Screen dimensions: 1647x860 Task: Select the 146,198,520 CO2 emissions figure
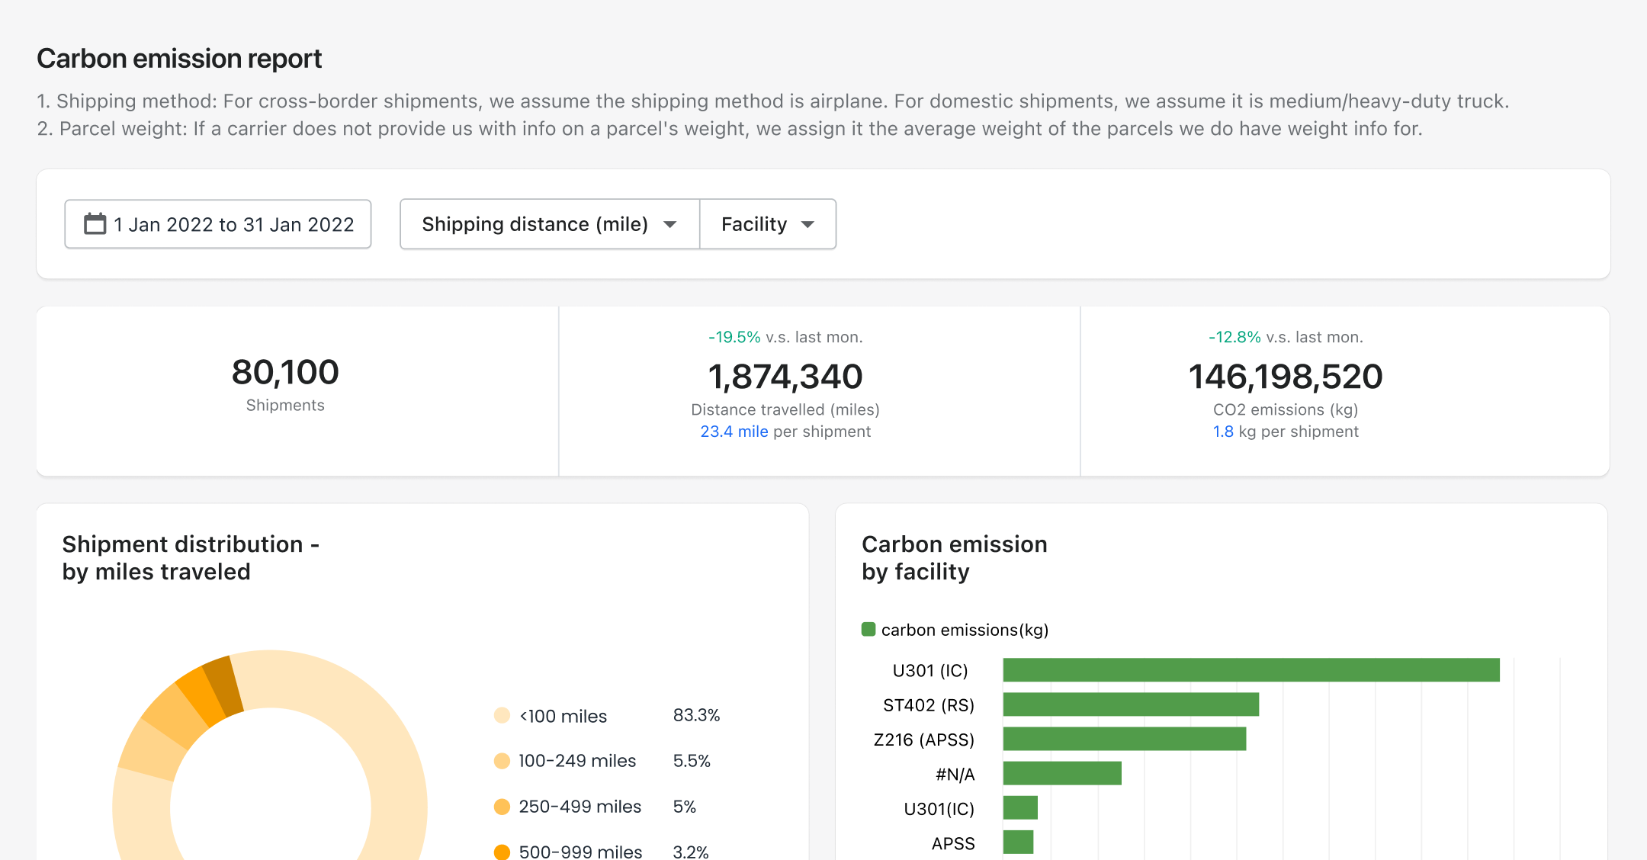click(1286, 377)
